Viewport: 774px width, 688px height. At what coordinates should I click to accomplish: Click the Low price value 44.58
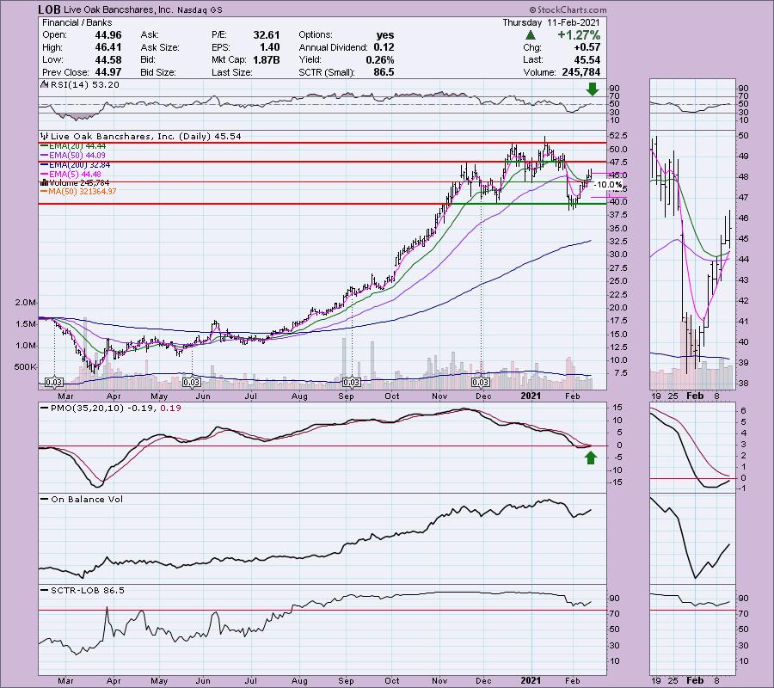pos(108,59)
